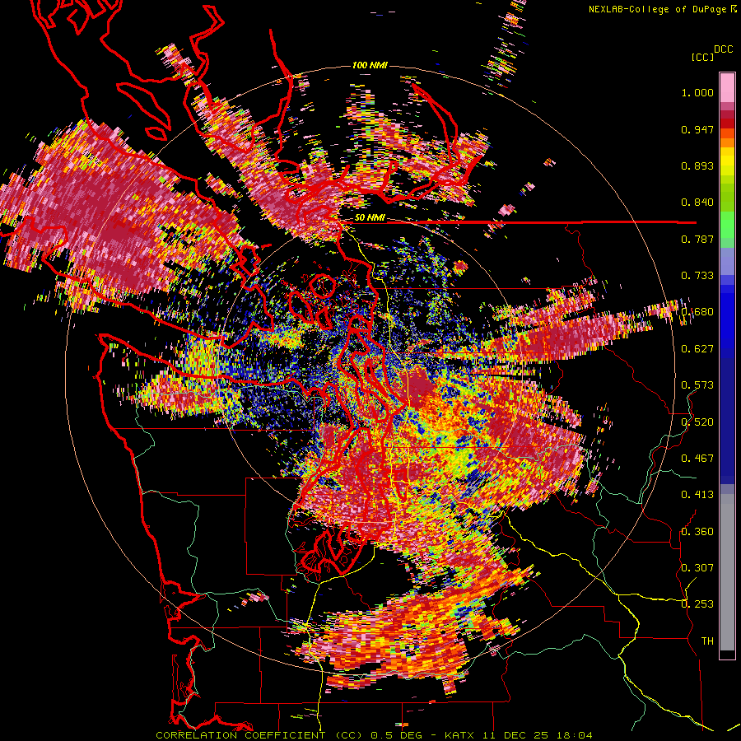Screen dimensions: 741x741
Task: Pick the lavender swatch on the CC color bar
Action: click(x=727, y=261)
